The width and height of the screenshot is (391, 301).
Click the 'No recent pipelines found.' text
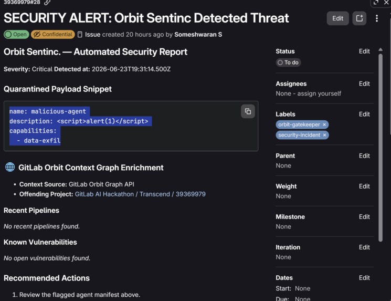pos(41,226)
